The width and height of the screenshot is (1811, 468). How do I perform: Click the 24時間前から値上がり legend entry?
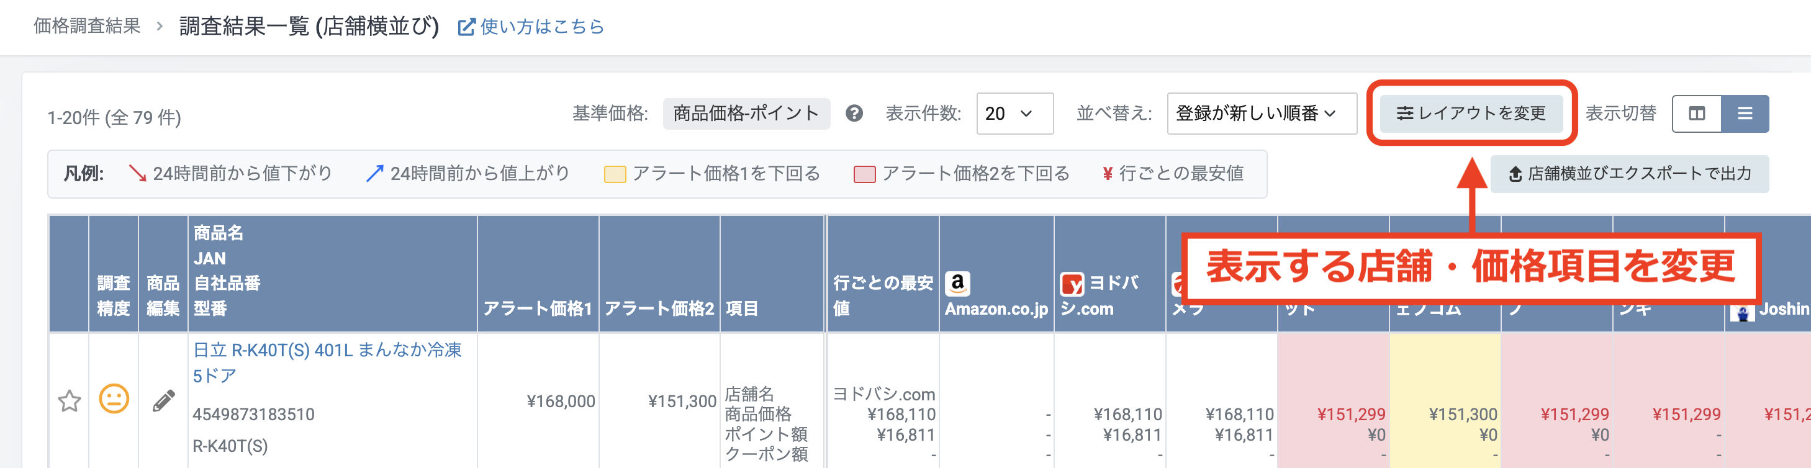click(467, 174)
